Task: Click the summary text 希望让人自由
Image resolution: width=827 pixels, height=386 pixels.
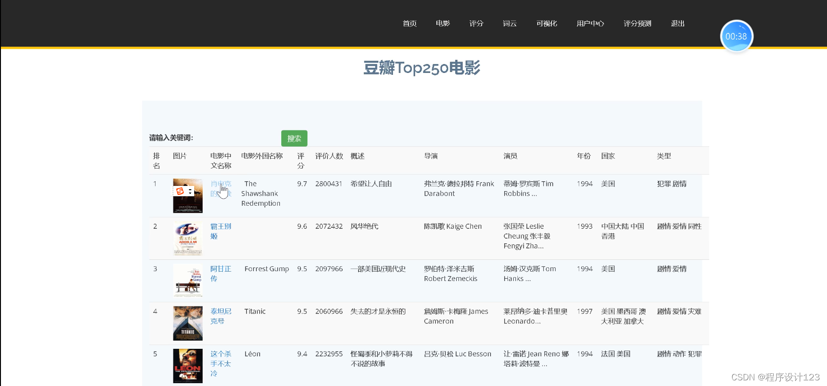Action: [x=371, y=184]
